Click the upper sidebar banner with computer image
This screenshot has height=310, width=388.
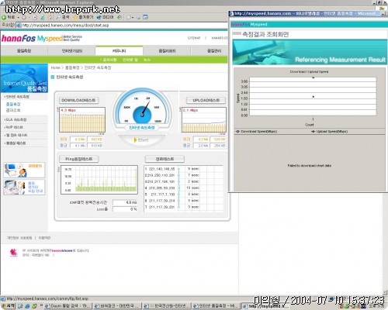[24, 170]
